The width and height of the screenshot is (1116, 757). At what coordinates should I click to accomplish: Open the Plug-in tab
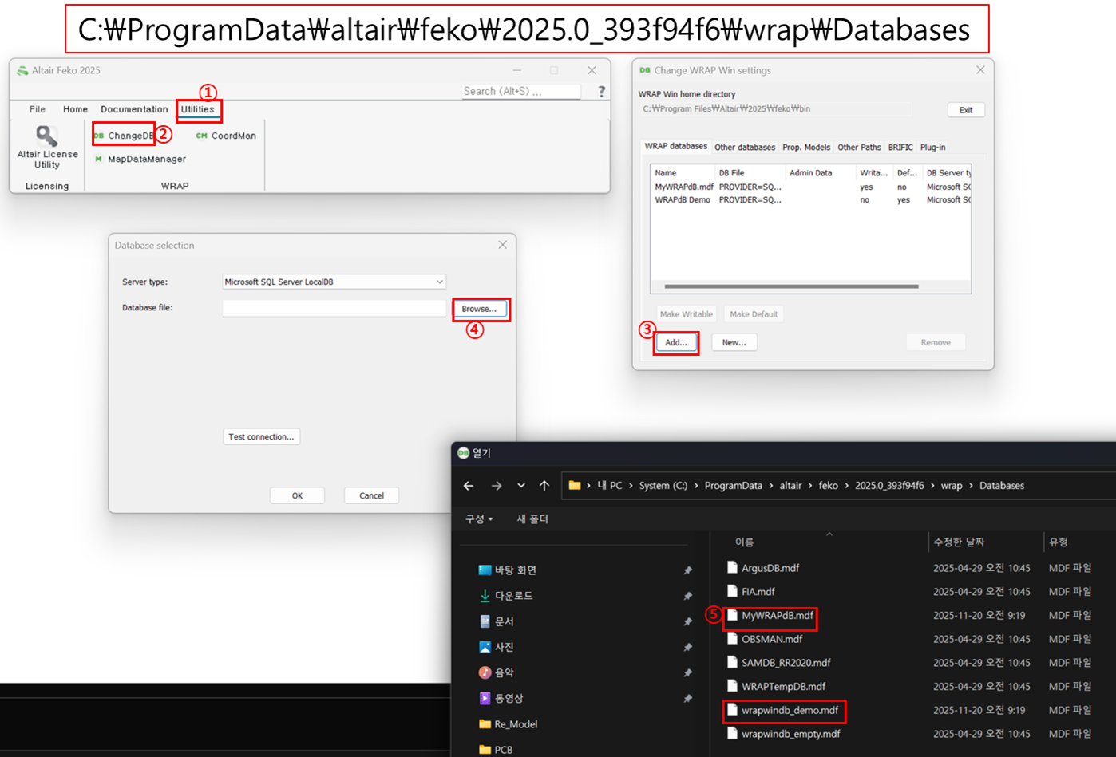pyautogui.click(x=932, y=148)
